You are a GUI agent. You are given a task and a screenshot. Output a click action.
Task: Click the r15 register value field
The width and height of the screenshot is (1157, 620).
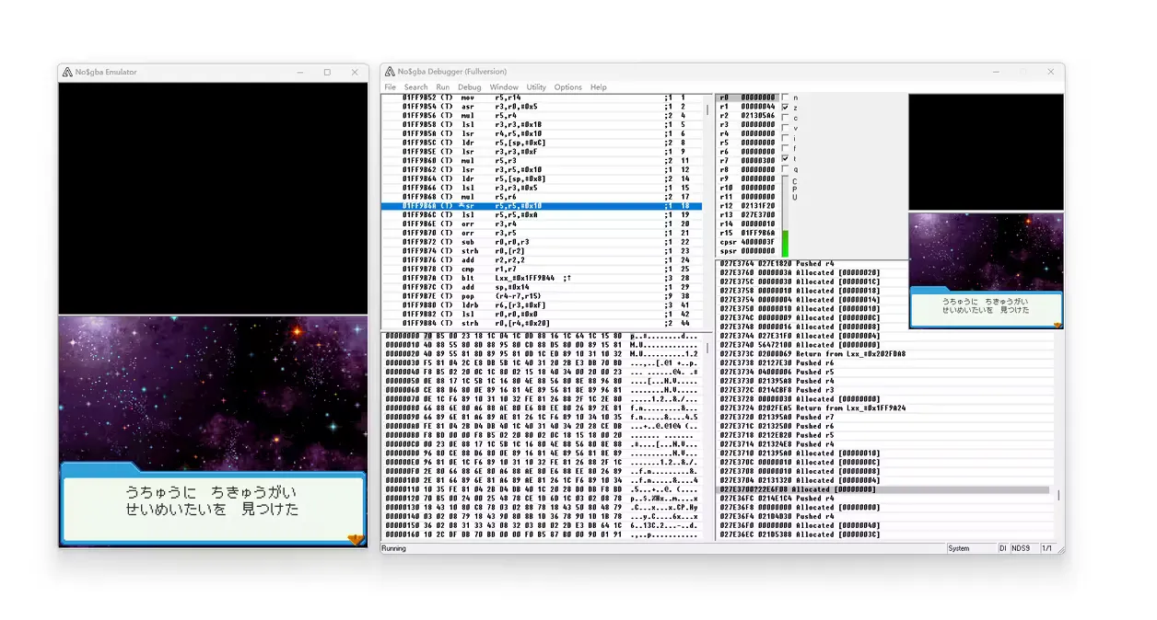pyautogui.click(x=757, y=233)
